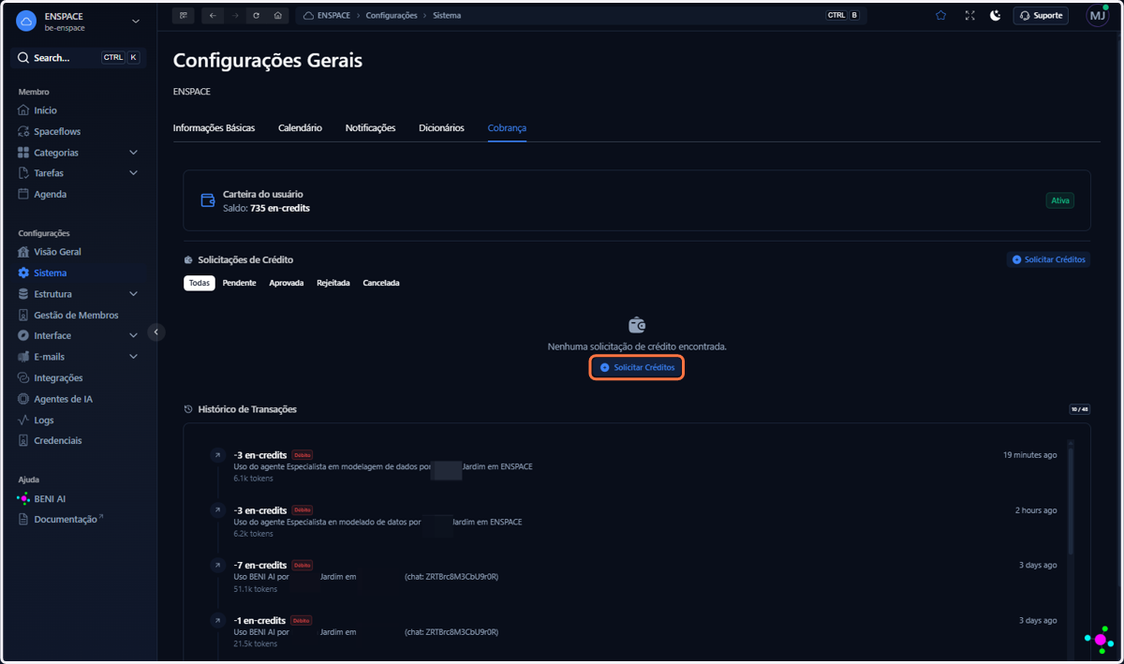The image size is (1124, 664).
Task: Expand Tarefas submenu
Action: click(133, 173)
